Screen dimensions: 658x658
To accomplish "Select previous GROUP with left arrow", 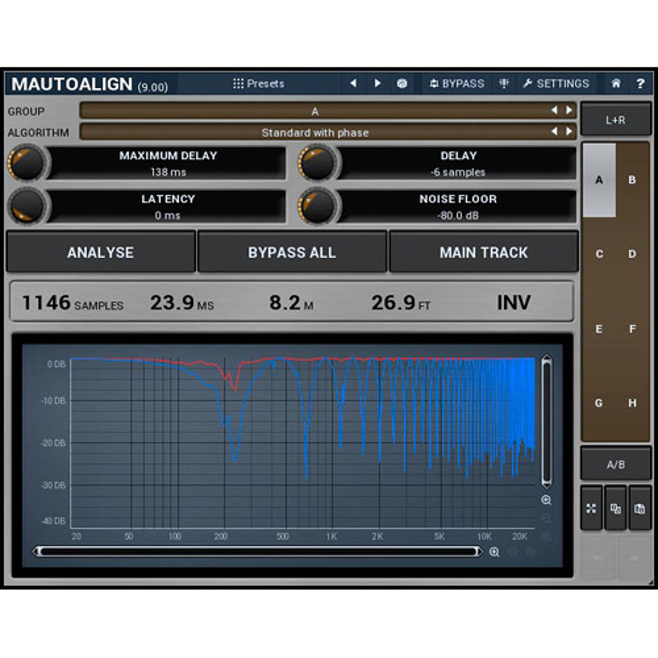I will (x=554, y=110).
